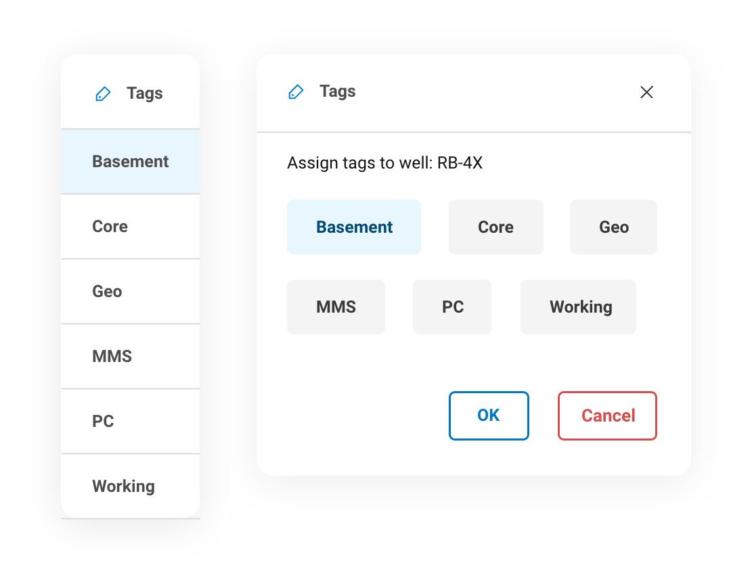Click the 'Assign tags to well: RB-4X' text
Viewport: 752px width, 586px height.
pos(384,163)
